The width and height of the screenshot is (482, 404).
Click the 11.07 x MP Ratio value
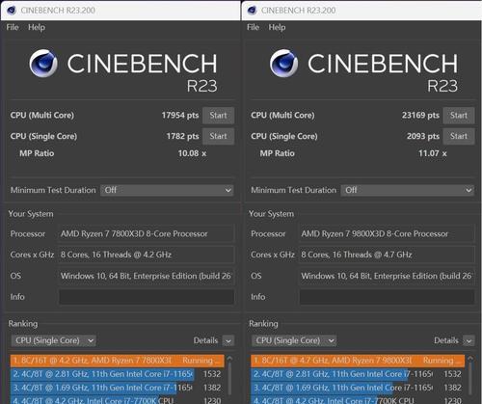point(433,153)
